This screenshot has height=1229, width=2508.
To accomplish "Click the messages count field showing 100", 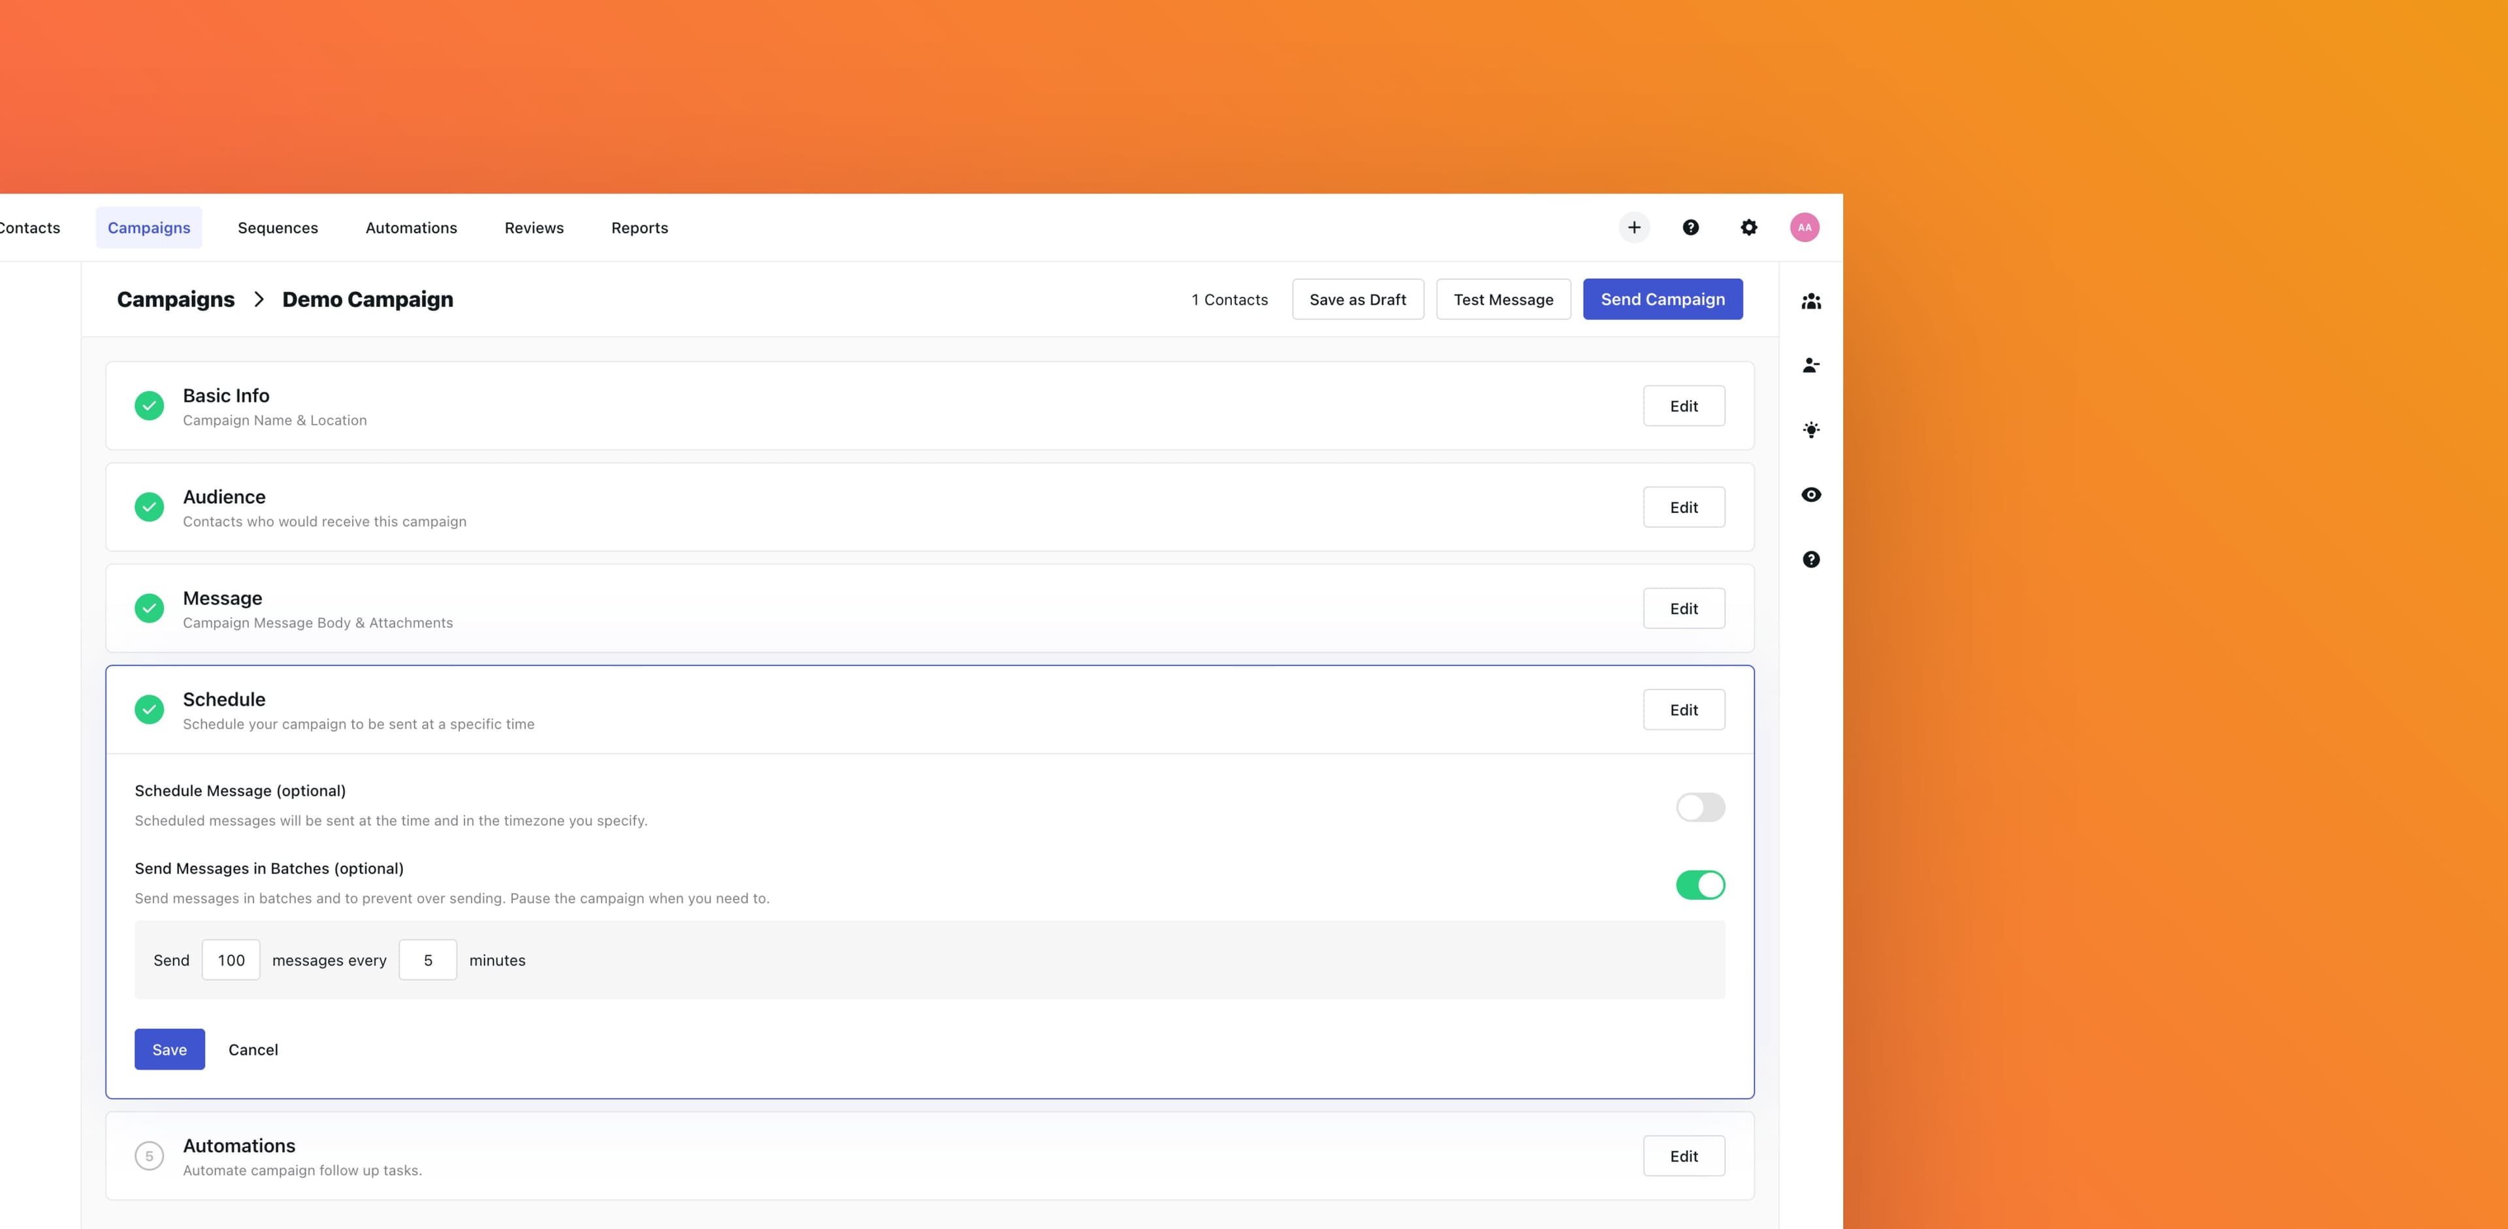I will (231, 960).
